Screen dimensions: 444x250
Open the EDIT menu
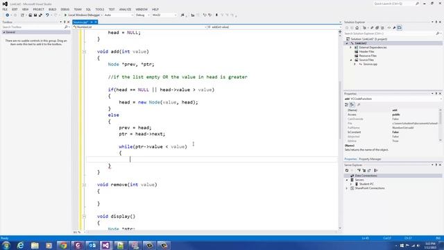(15, 9)
